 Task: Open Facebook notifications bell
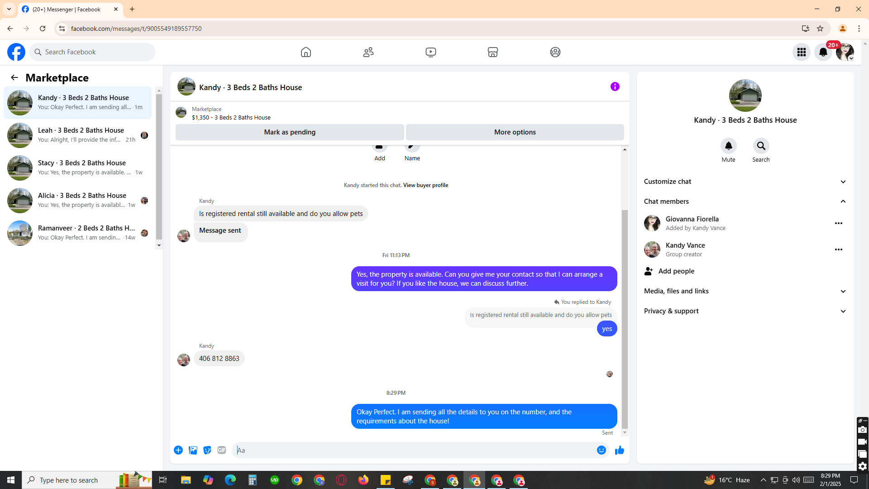[x=823, y=52]
